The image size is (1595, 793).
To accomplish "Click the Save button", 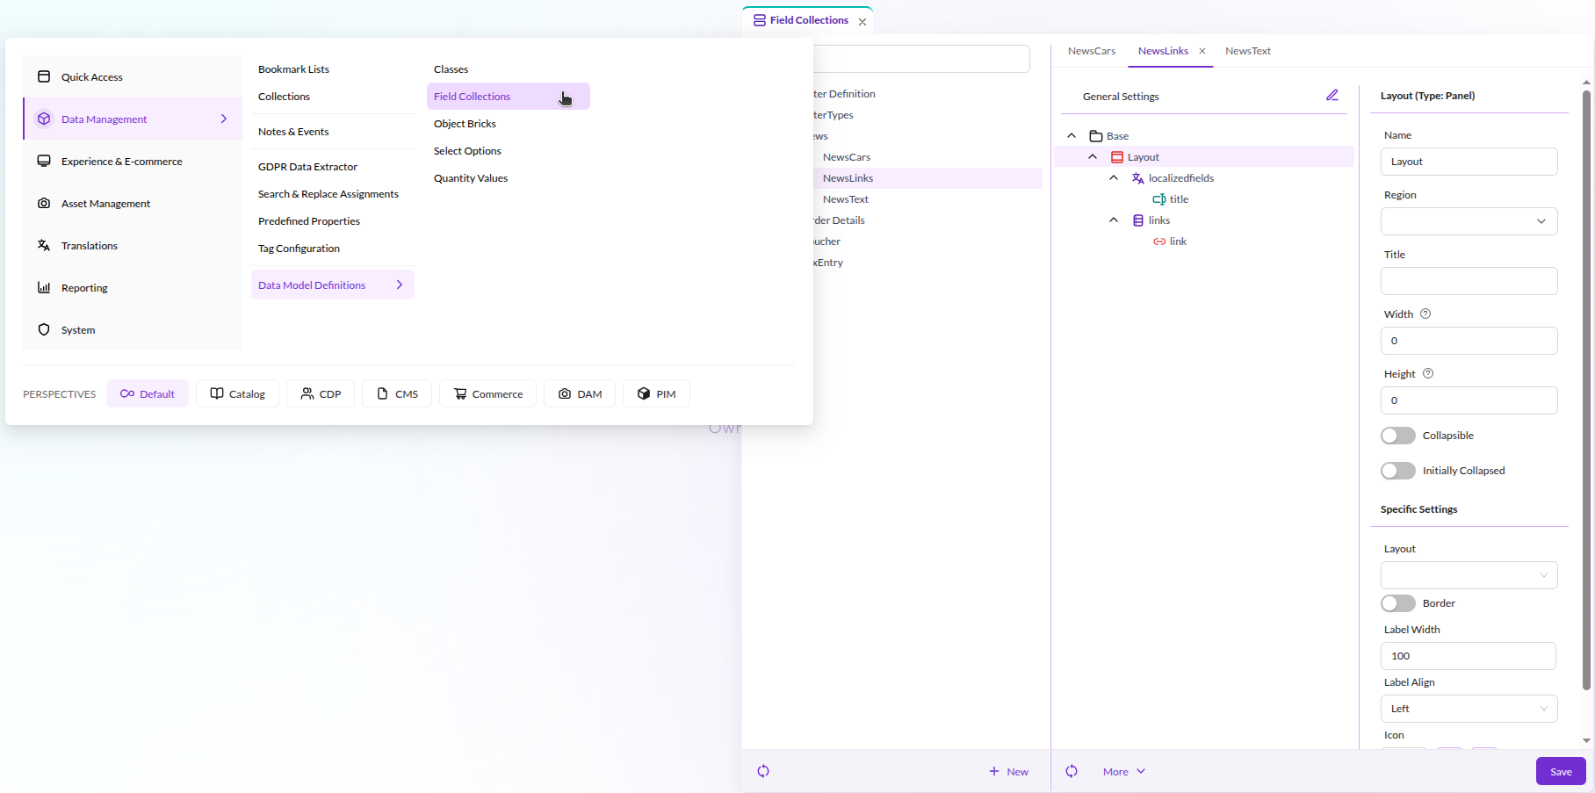I will coord(1561,771).
